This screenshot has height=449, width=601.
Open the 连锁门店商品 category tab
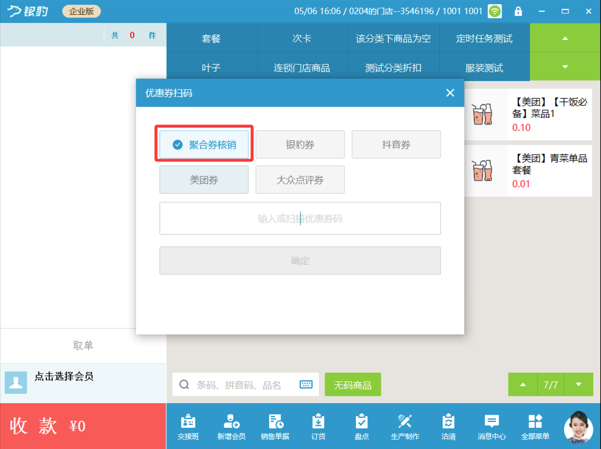(x=302, y=67)
